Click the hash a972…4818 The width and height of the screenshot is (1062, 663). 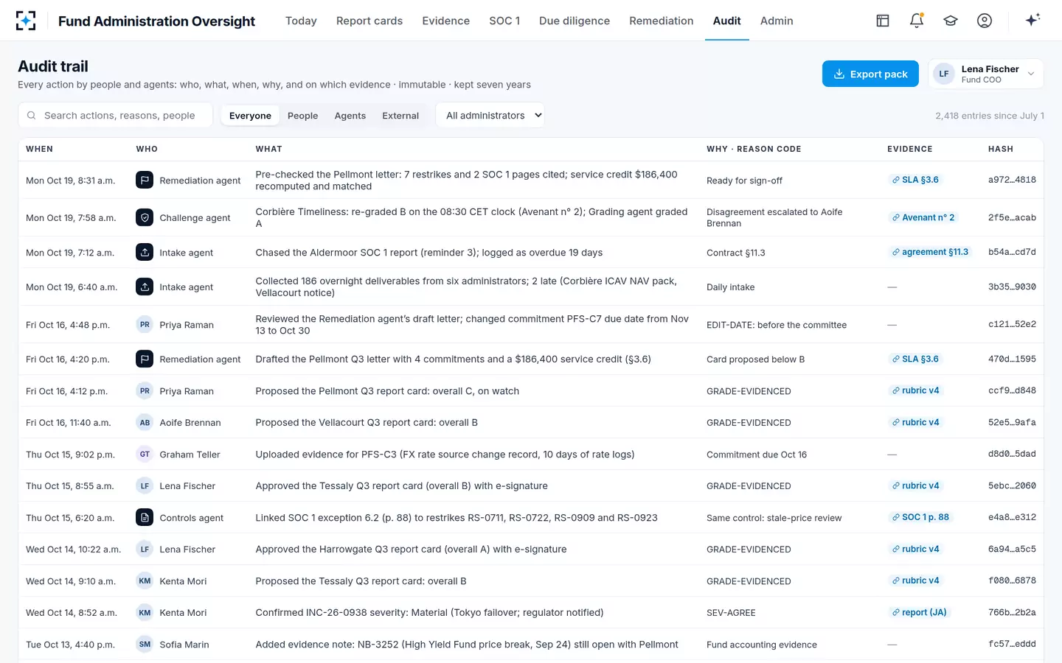point(1012,180)
